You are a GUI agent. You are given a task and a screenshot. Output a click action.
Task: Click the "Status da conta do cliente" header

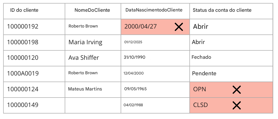[x=222, y=10]
